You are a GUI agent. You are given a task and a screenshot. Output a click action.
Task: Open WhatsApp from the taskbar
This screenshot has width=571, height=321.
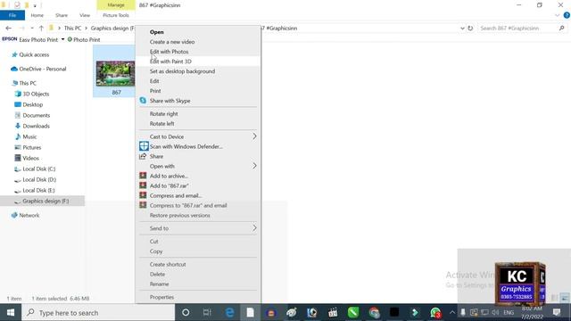pos(435,313)
